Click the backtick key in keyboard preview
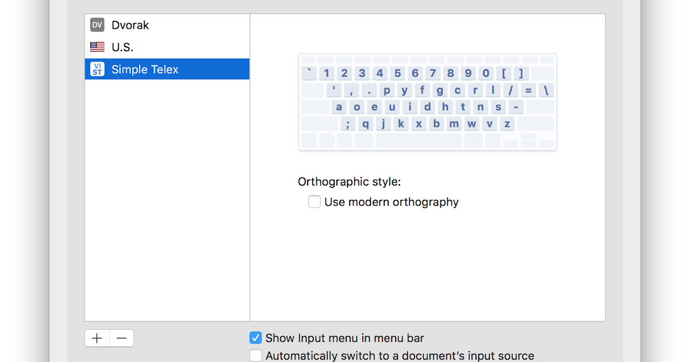Screen dimensions: 690x362 (x=309, y=73)
